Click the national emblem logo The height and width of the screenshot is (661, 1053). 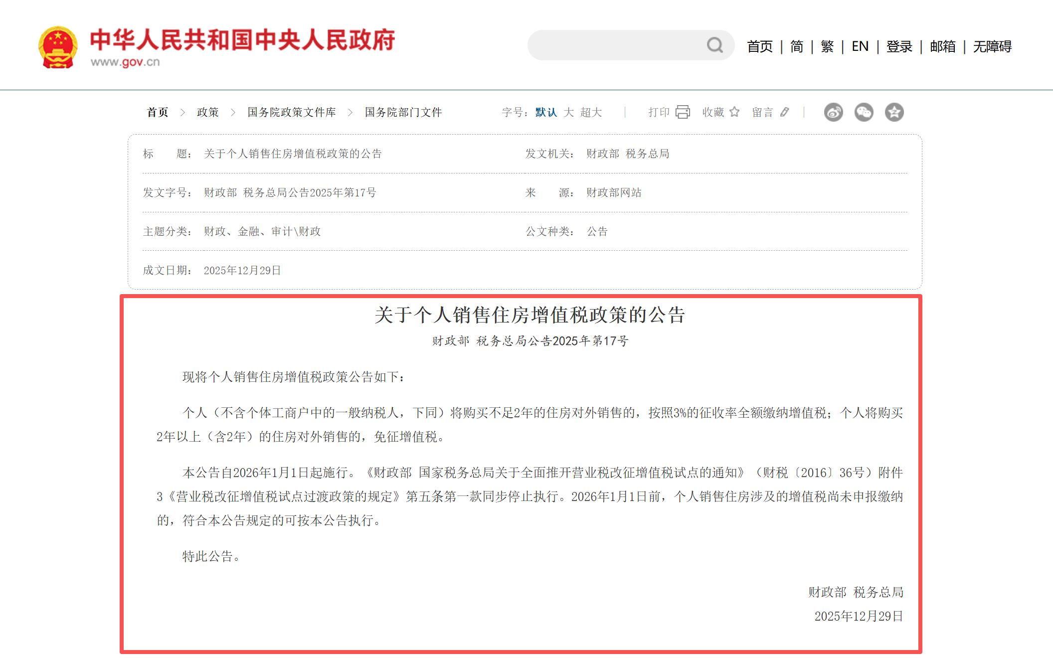pos(58,47)
